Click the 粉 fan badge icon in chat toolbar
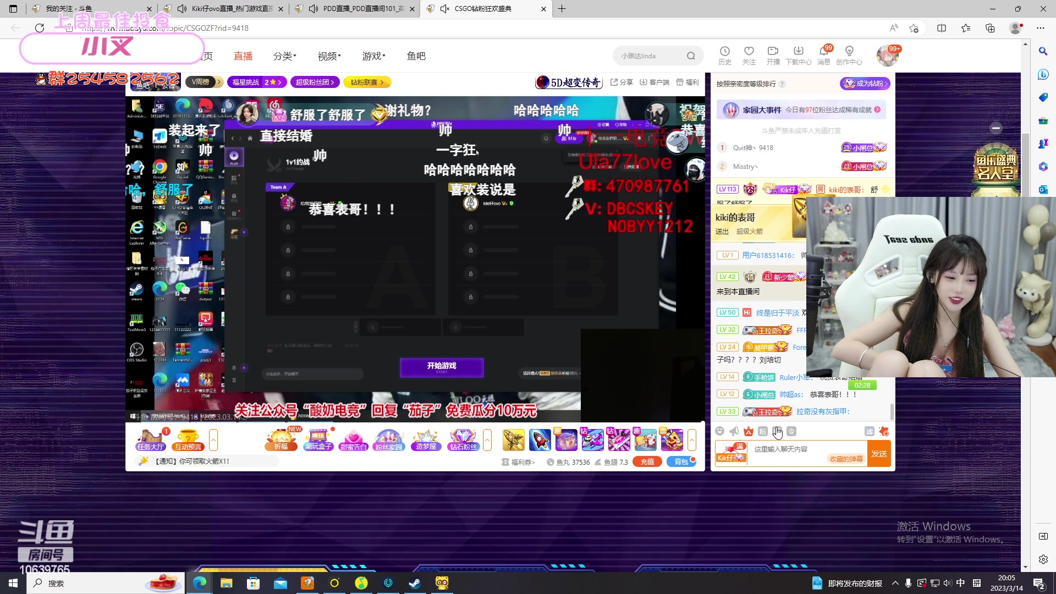The height and width of the screenshot is (594, 1056). (x=762, y=431)
